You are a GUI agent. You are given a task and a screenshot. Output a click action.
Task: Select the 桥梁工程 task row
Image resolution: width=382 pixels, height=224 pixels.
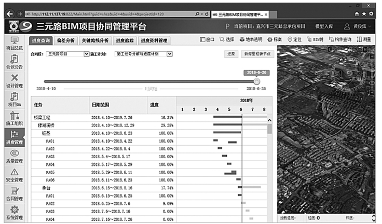click(149, 118)
